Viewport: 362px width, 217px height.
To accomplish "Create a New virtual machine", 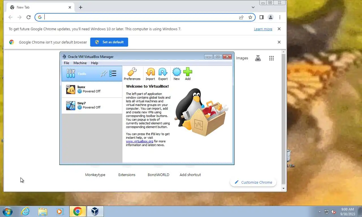I will tap(177, 74).
